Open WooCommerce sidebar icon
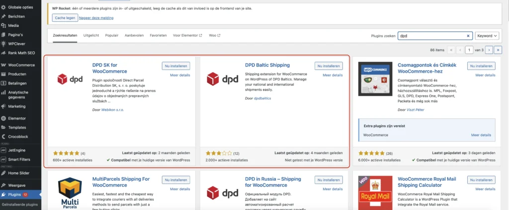Image resolution: width=509 pixels, height=210 pixels. [x=3, y=65]
